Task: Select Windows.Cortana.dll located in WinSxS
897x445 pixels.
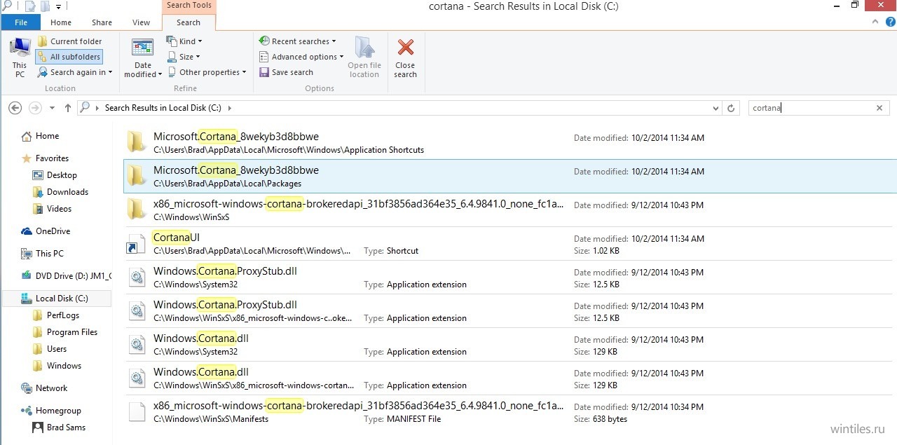Action: 509,378
